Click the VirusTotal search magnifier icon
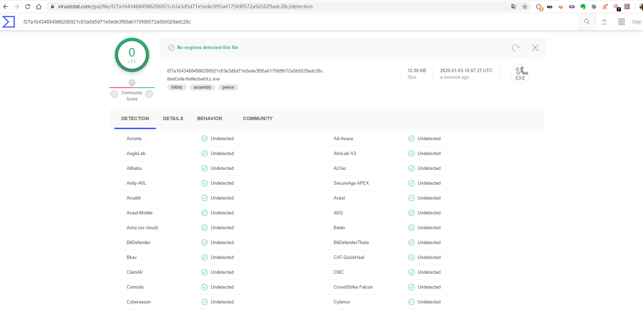 [587, 21]
